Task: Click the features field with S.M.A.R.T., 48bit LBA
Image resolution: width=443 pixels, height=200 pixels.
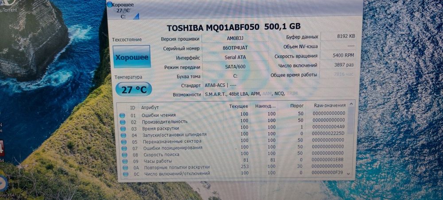Action: click(279, 94)
